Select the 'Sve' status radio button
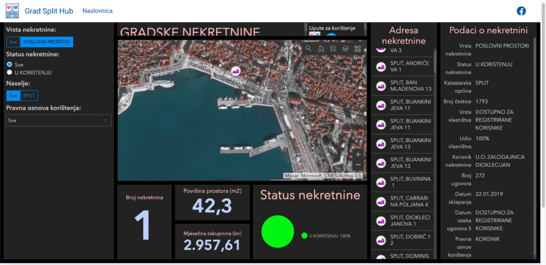Screen dimensions: 546x265 click(10, 64)
